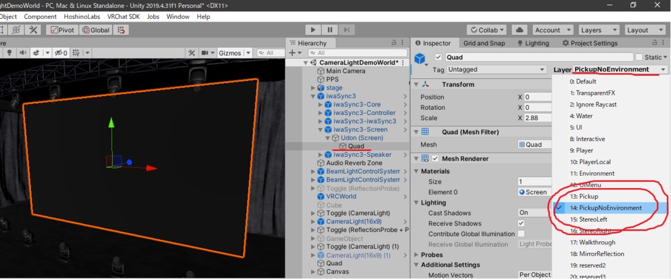Open the Jobs menu

coord(153,16)
